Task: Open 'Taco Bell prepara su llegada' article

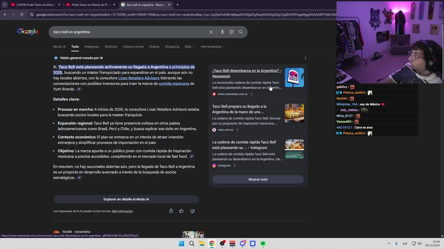Action: tap(239, 109)
